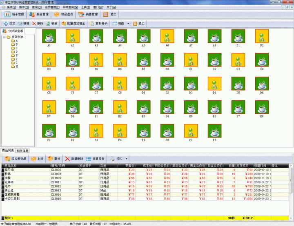
Task: Click 退出 in the second toolbar
Action: [x=139, y=23]
